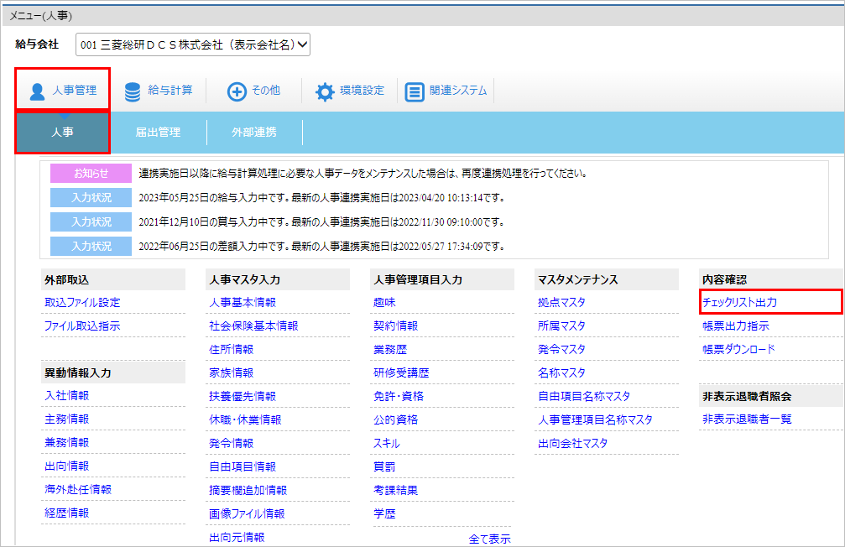
Task: Select the スキル link
Action: (387, 443)
